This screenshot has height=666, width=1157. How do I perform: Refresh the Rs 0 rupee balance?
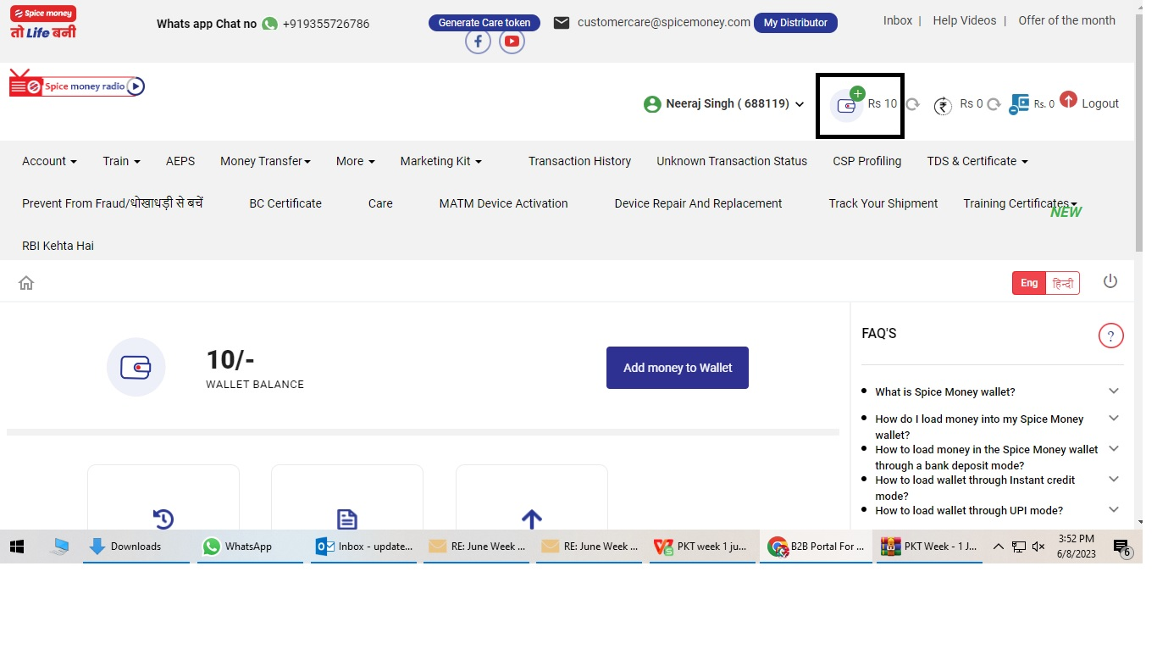994,105
